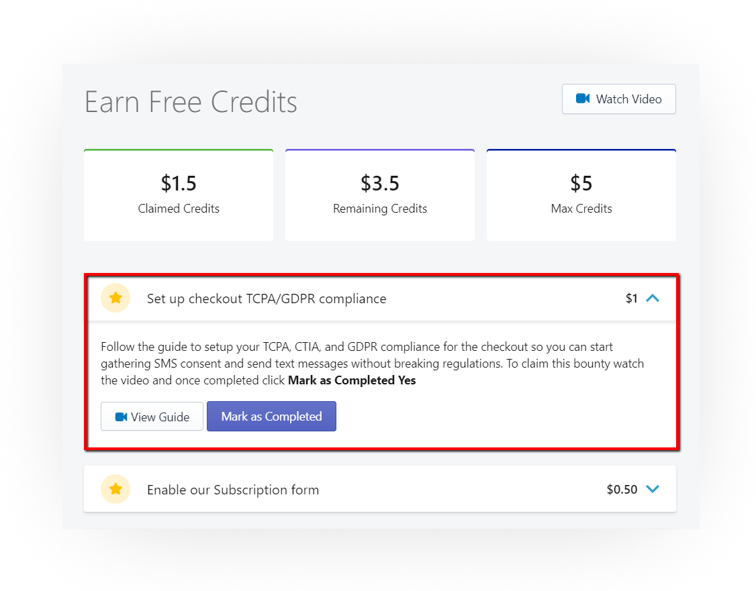Expand the Subscription form chevron
This screenshot has width=756, height=591.
point(653,489)
